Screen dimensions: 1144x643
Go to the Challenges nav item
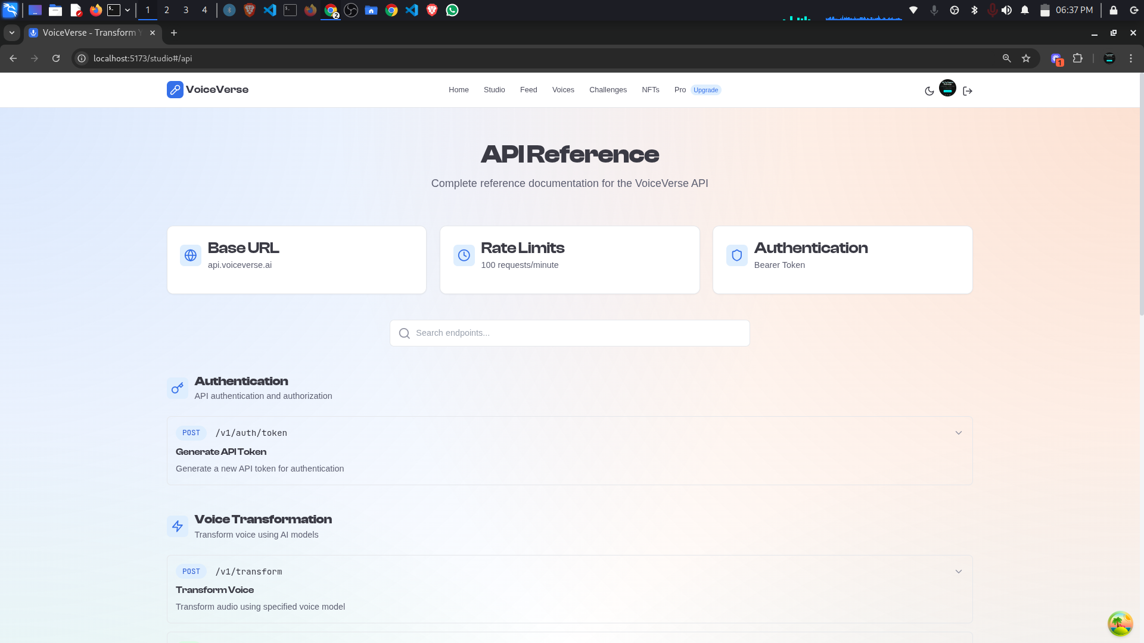click(608, 90)
